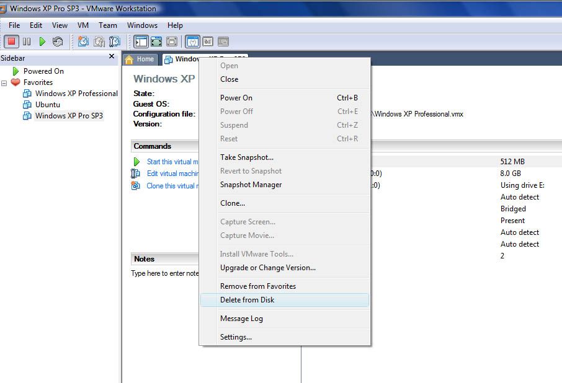
Task: Choose Upgrade or Change Version... menu entry
Action: click(285, 268)
